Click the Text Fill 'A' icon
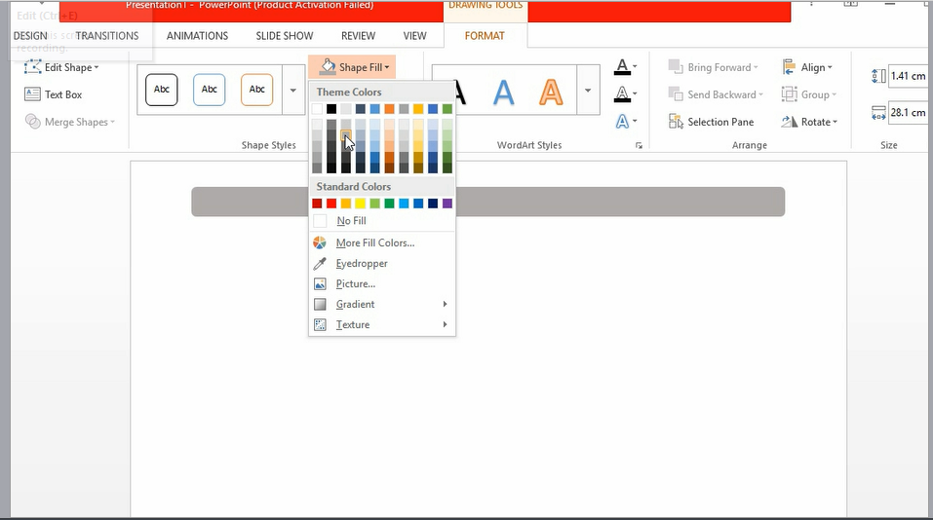The width and height of the screenshot is (933, 520). (x=622, y=66)
